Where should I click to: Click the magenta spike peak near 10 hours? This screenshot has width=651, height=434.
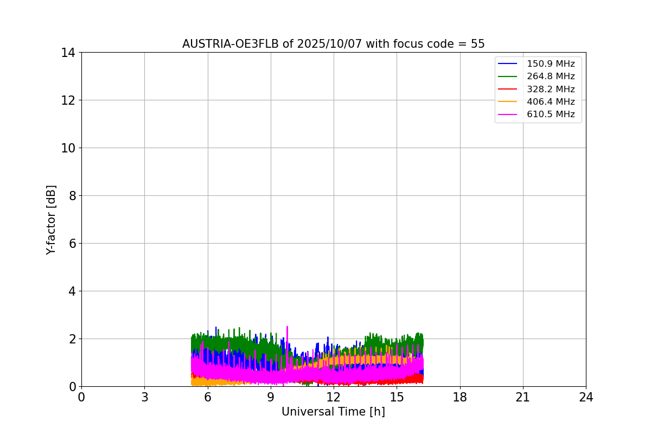287,327
